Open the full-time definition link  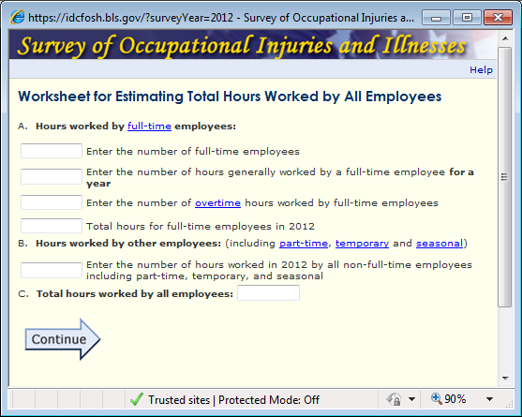[x=149, y=127]
